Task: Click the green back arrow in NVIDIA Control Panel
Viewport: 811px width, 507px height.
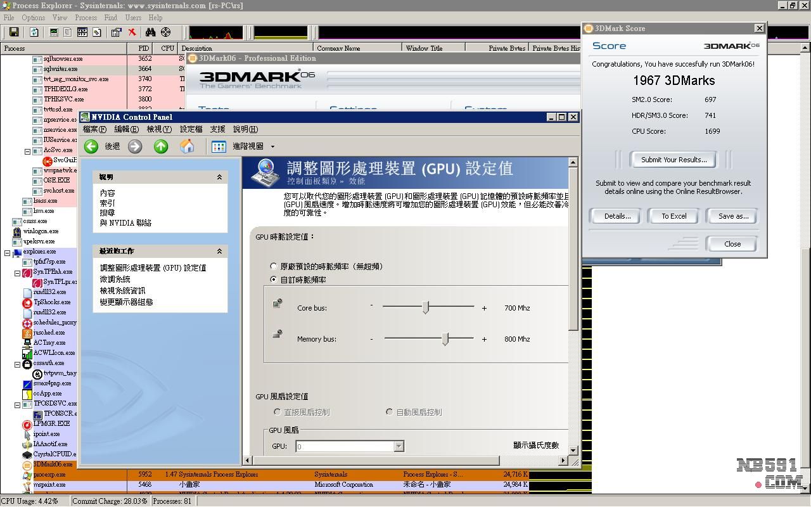Action: click(x=91, y=146)
